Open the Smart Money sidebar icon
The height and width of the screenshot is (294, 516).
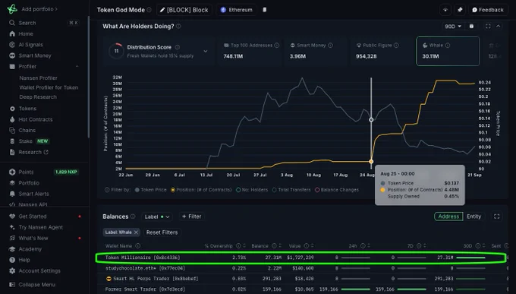12,55
